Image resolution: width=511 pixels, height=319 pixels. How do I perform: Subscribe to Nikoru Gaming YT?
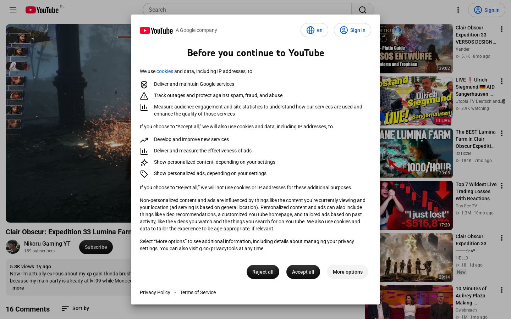[96, 247]
